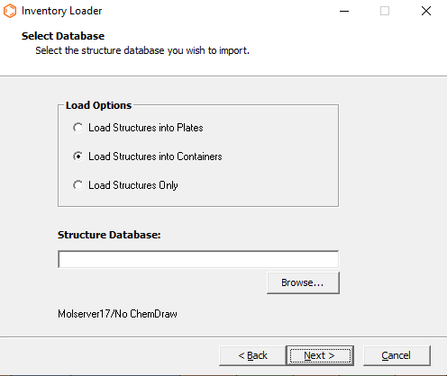Click the Select Database heading
The height and width of the screenshot is (376, 447).
pyautogui.click(x=63, y=36)
